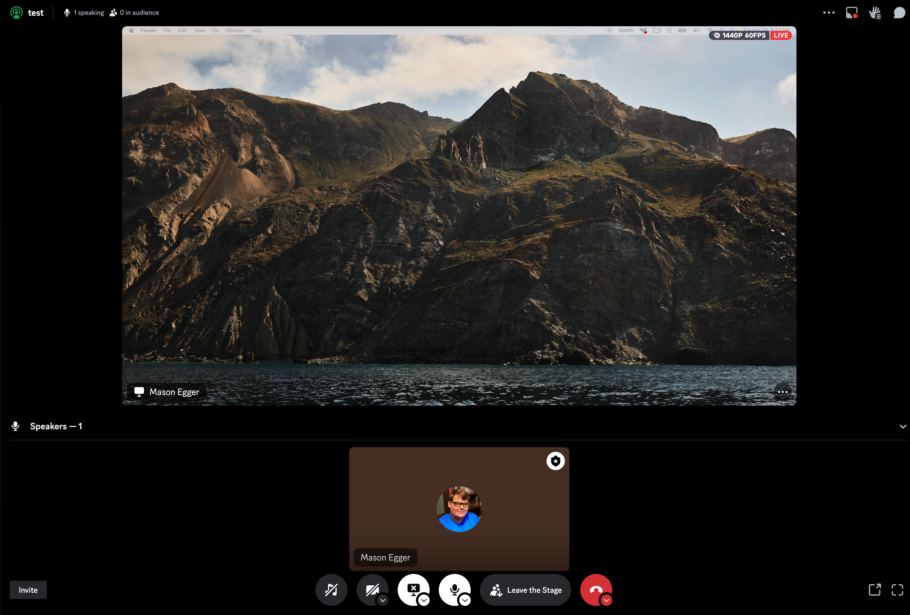Enter full screen mode
Viewport: 910px width, 615px height.
pyautogui.click(x=897, y=590)
